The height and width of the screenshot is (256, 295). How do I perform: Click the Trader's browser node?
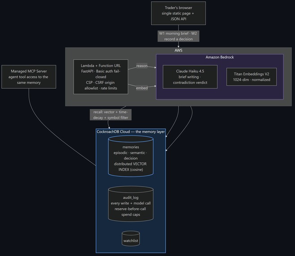click(x=178, y=13)
